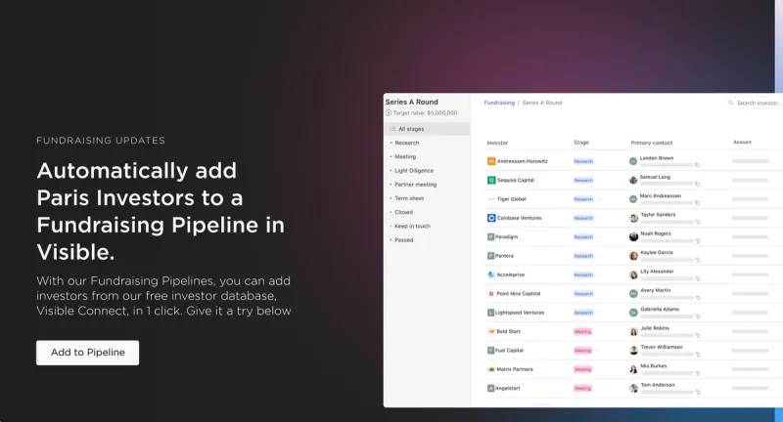Open the Meeting stage filter
Screen dimensions: 783x422
(405, 157)
